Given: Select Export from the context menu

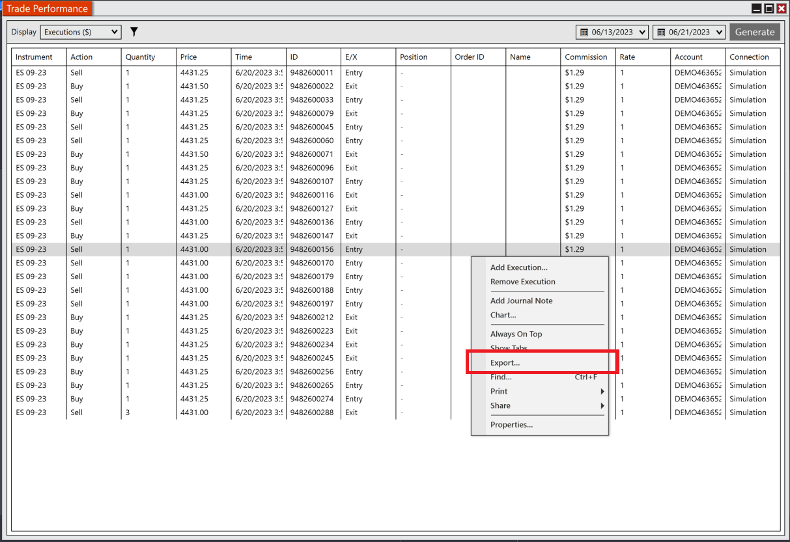Looking at the screenshot, I should pyautogui.click(x=507, y=362).
